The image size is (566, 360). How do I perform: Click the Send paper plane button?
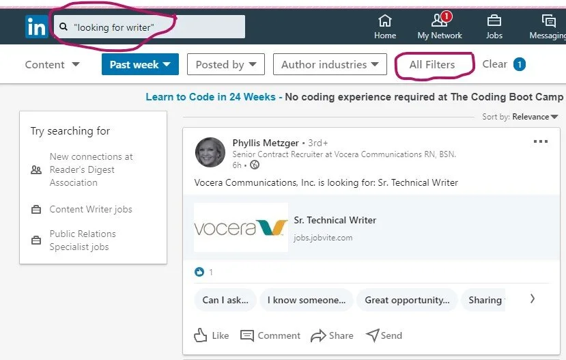coord(384,335)
